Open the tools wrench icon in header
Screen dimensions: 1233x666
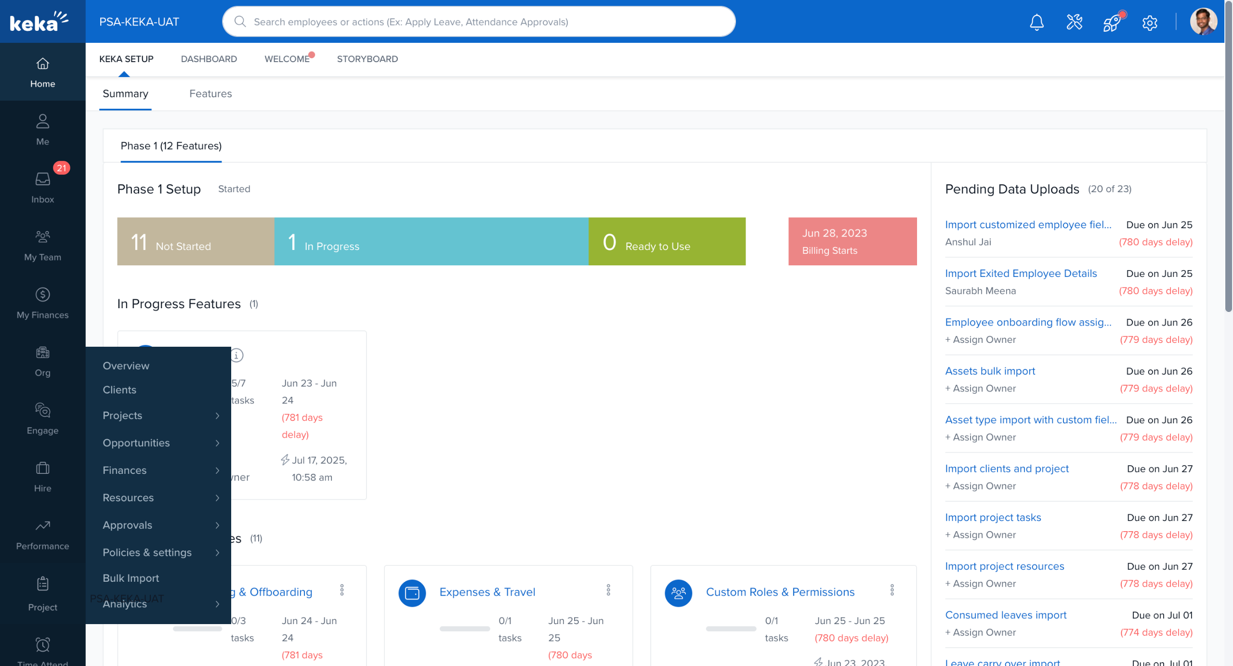tap(1075, 22)
